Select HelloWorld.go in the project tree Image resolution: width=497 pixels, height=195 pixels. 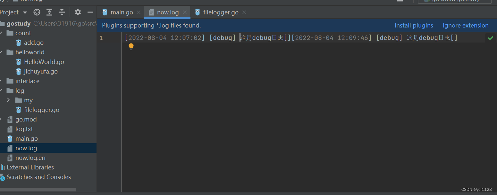click(x=44, y=62)
